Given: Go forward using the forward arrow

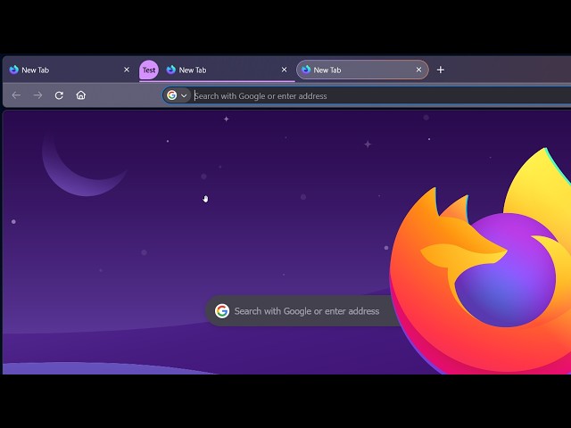Looking at the screenshot, I should (x=37, y=95).
